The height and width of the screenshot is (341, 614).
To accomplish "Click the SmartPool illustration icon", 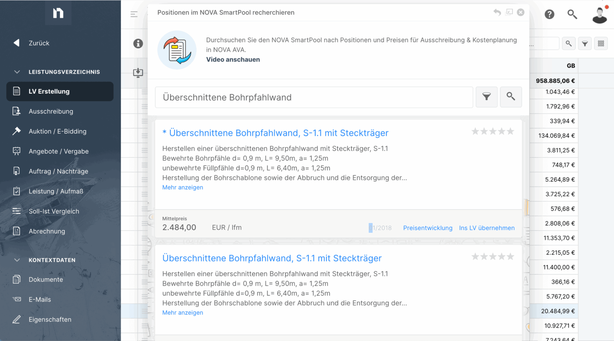I will pos(177,50).
